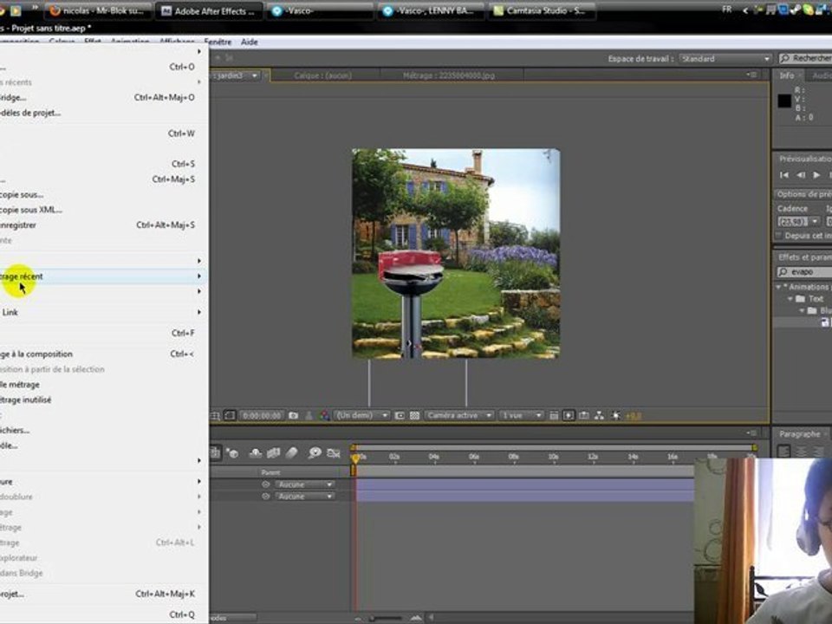
Task: Open composition panel options menu icon
Action: (752, 75)
